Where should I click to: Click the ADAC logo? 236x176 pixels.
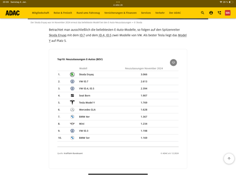click(13, 13)
